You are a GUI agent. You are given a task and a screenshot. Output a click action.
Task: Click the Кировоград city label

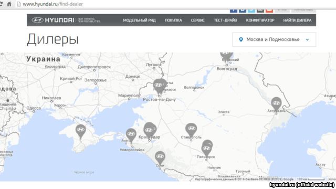tap(55, 67)
